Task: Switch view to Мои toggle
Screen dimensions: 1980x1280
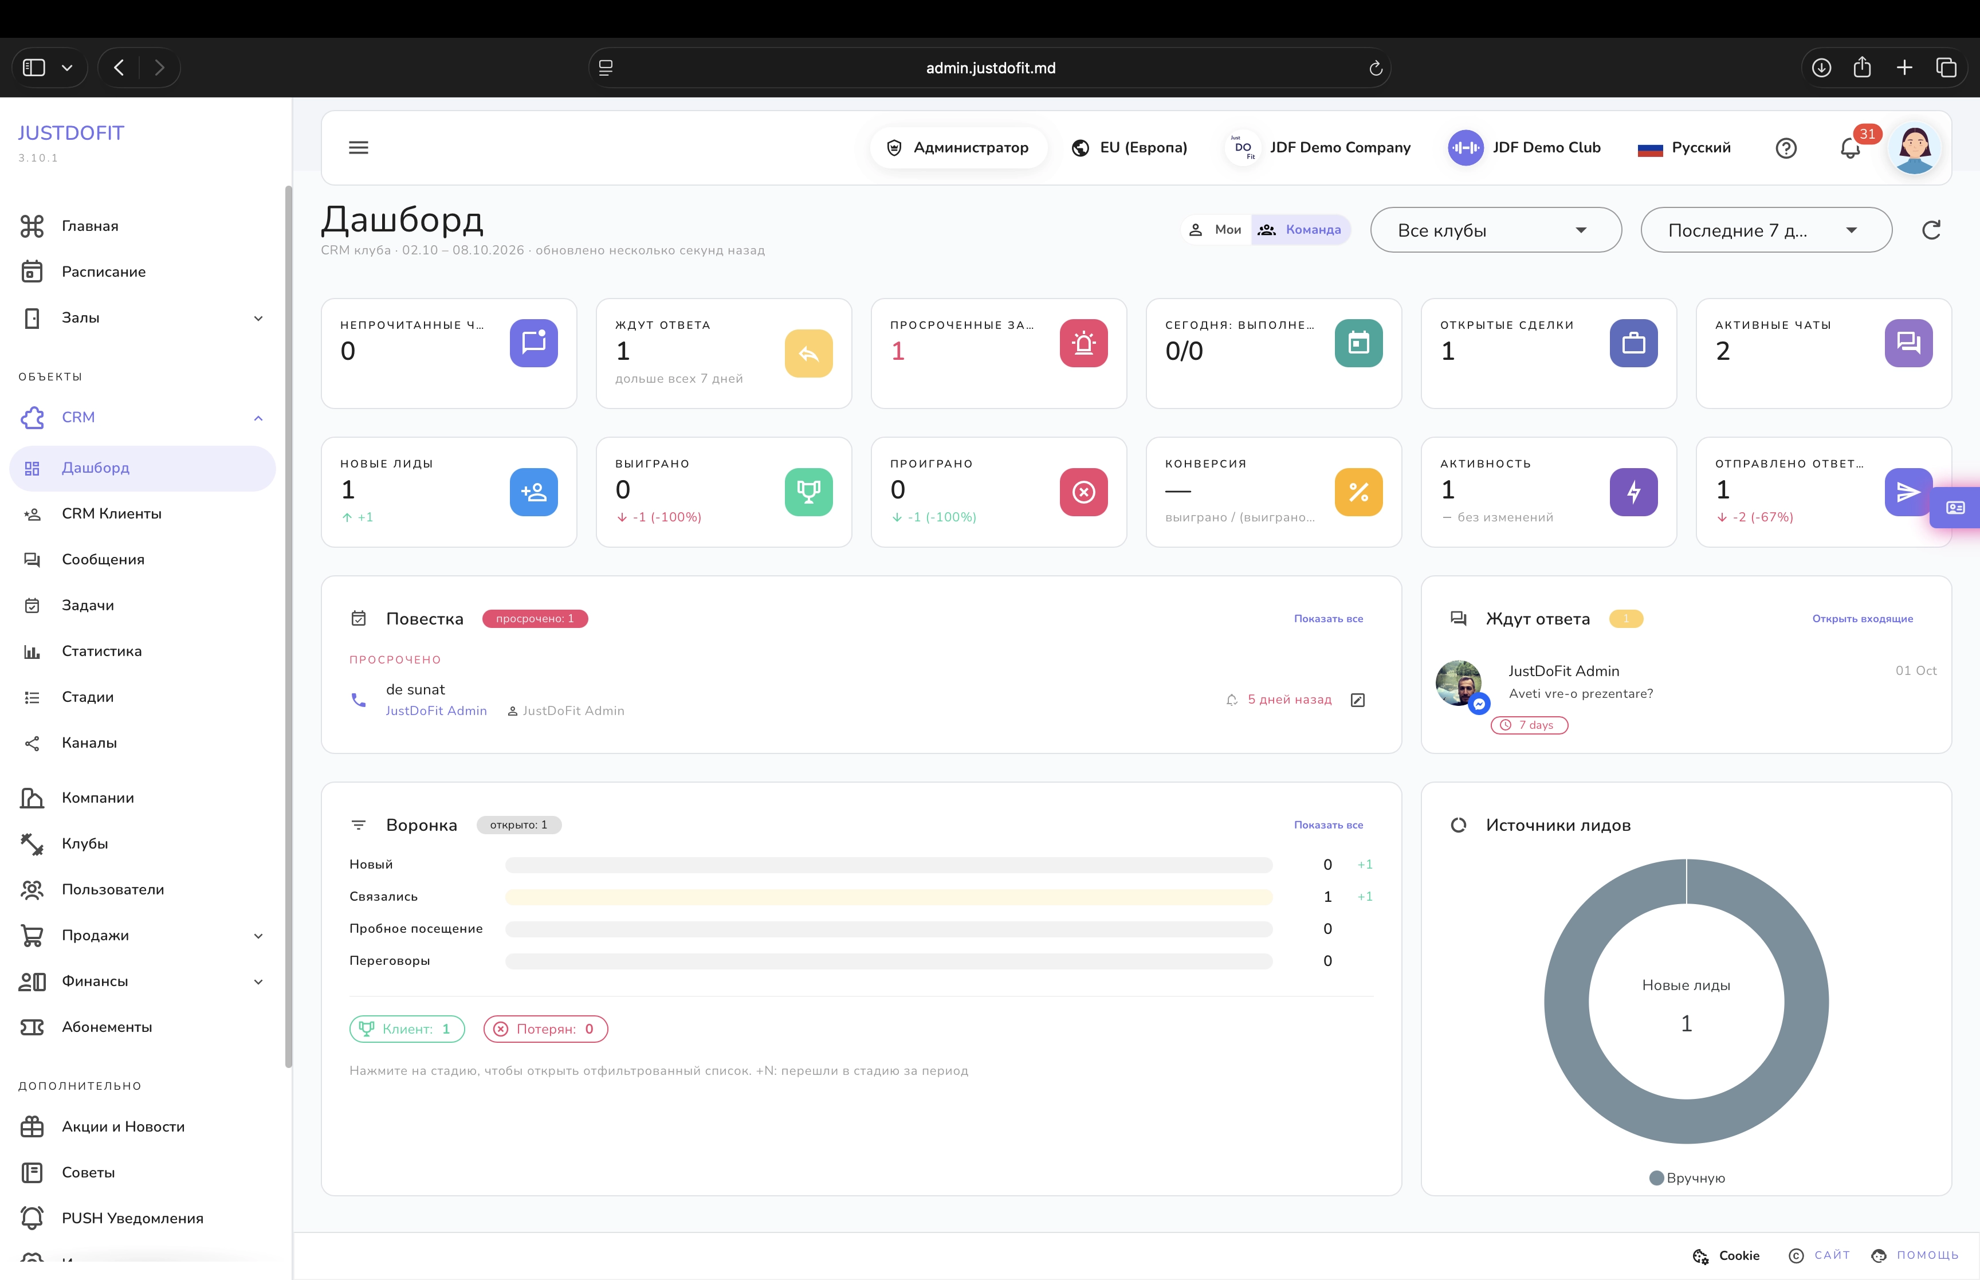Action: [1216, 229]
